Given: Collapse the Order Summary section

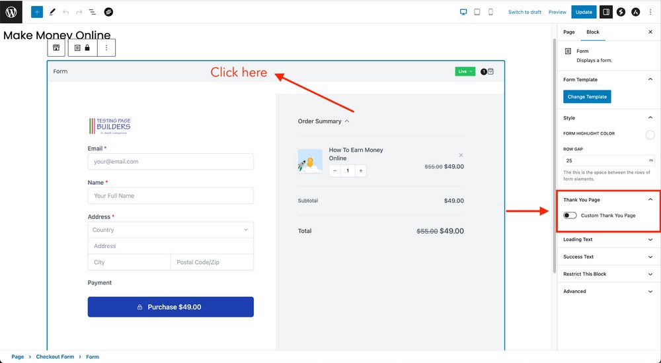Looking at the screenshot, I should coord(323,121).
